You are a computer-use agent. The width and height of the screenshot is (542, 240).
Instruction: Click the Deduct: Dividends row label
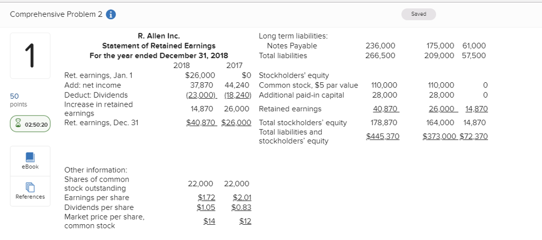pyautogui.click(x=96, y=95)
